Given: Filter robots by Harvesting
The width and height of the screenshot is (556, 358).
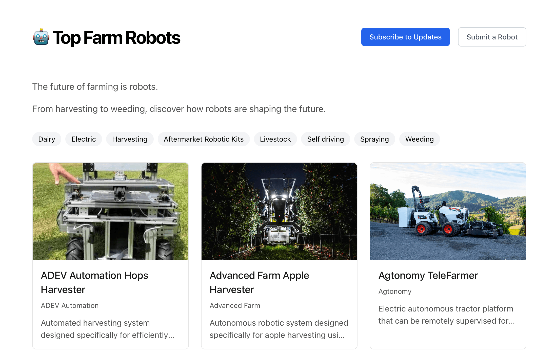Looking at the screenshot, I should [130, 139].
